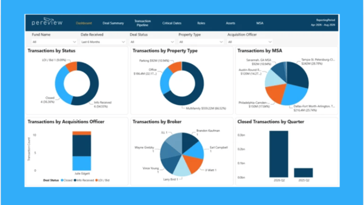Viewport: 364px width, 205px height.
Task: Click the Info Received 6 (54.55%) label
Action: [x=103, y=105]
